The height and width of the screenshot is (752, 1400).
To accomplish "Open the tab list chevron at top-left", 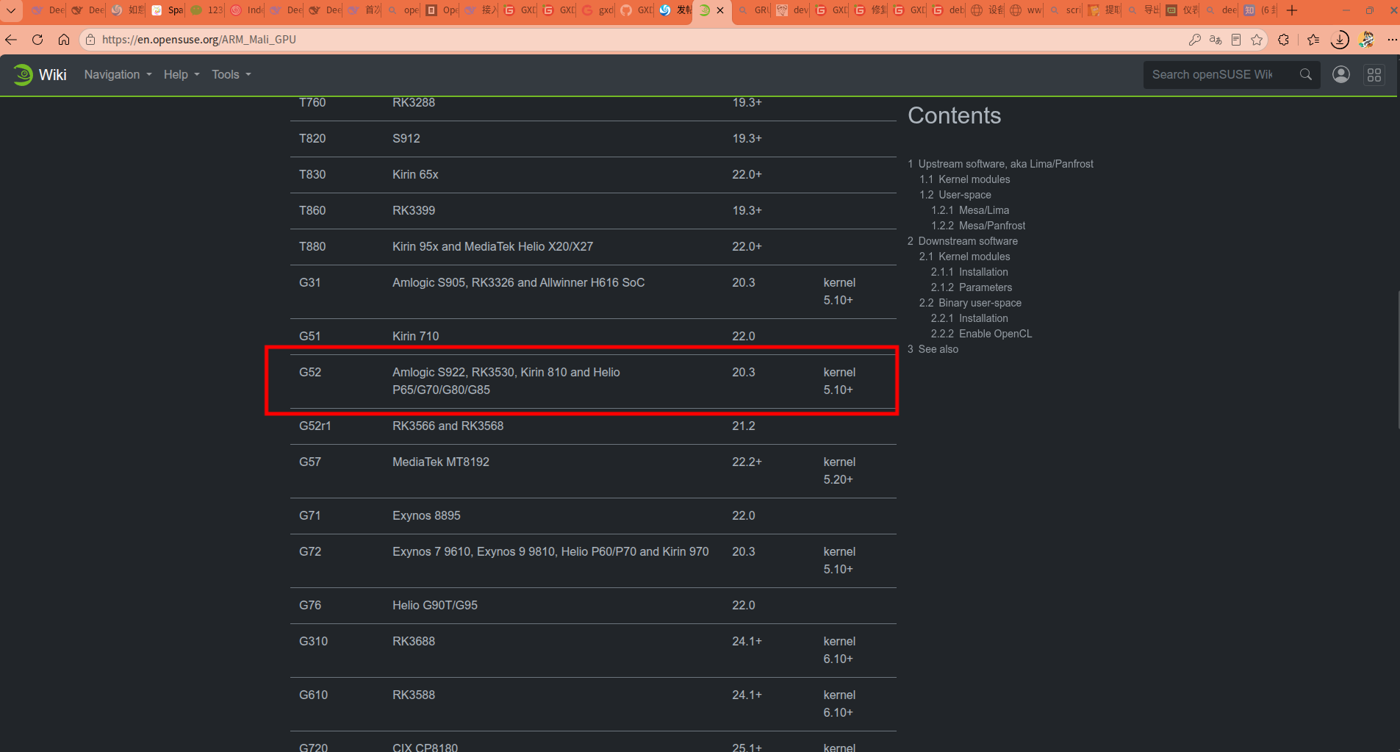I will tap(11, 10).
